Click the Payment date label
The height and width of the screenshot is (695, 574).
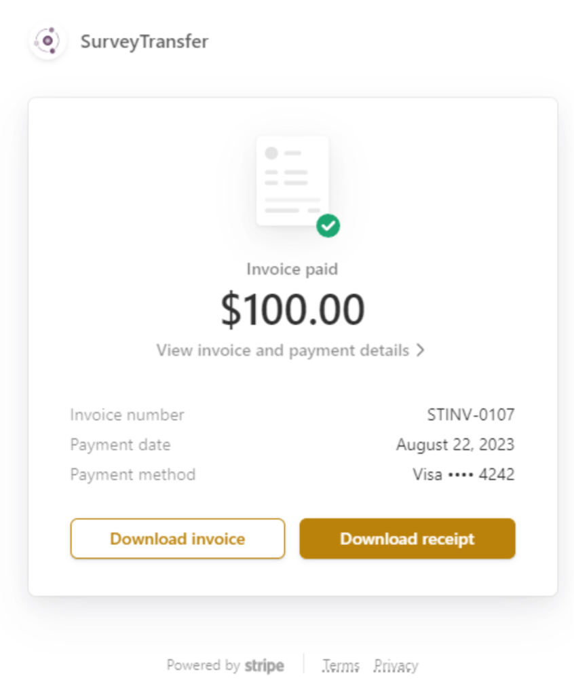[120, 445]
